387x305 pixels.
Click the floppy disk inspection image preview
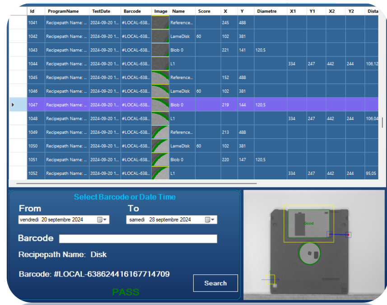click(314, 245)
